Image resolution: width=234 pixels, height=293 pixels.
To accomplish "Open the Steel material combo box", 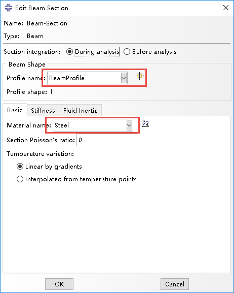I will (x=93, y=125).
